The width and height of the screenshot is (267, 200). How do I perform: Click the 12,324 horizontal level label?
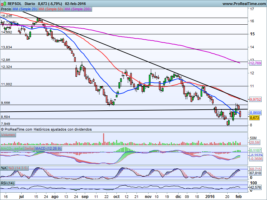pyautogui.click(x=7, y=67)
